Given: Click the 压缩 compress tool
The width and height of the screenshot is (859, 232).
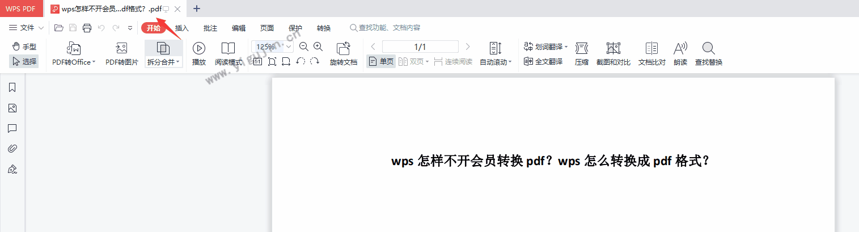Looking at the screenshot, I should (582, 54).
